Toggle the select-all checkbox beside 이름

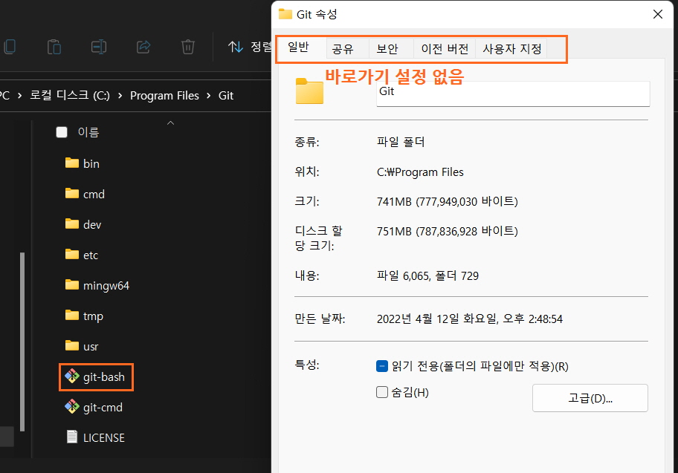point(62,132)
